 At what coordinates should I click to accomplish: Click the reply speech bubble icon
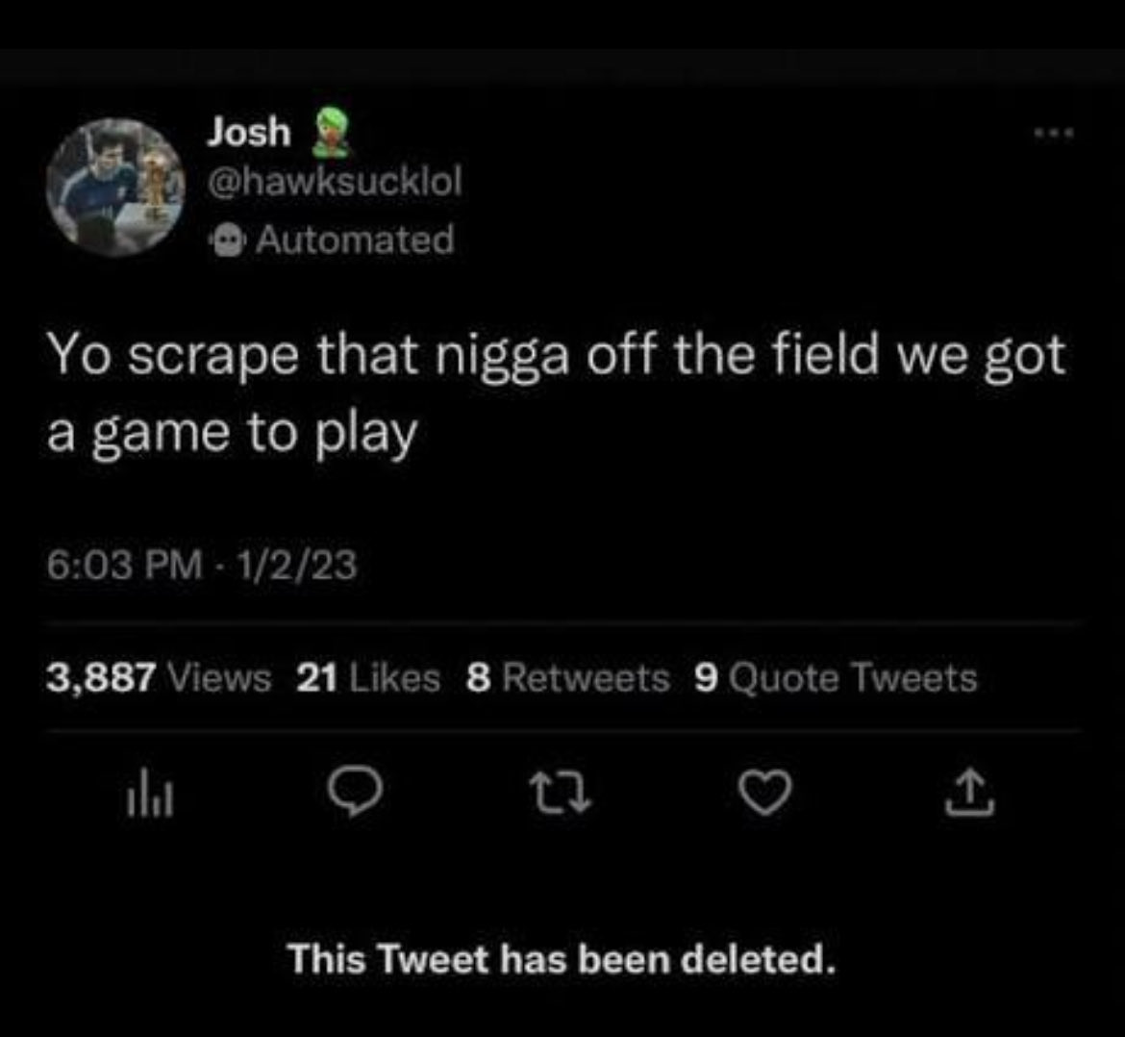(355, 792)
